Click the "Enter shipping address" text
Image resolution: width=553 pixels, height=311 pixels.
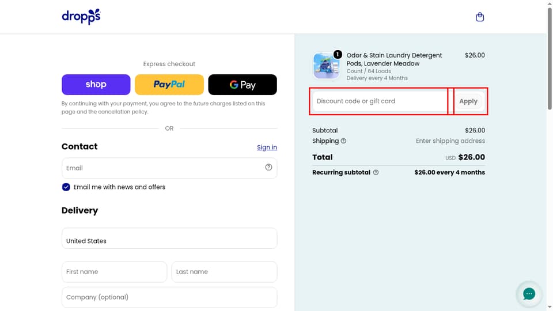coord(450,141)
